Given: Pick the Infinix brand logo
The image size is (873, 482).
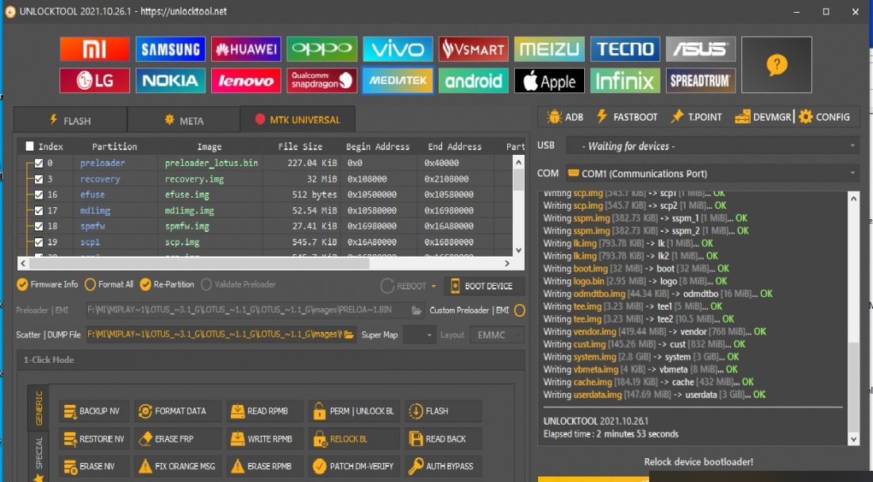Looking at the screenshot, I should [x=625, y=81].
